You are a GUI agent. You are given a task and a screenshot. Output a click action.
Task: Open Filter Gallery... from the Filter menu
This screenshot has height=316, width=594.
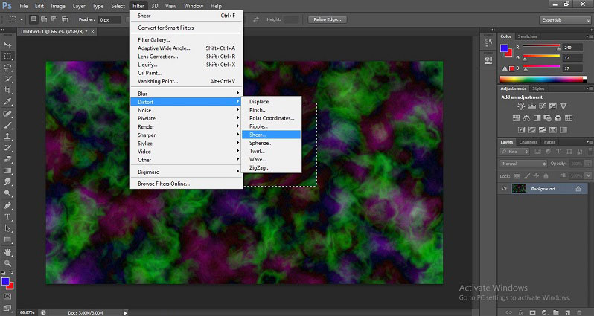pyautogui.click(x=154, y=39)
